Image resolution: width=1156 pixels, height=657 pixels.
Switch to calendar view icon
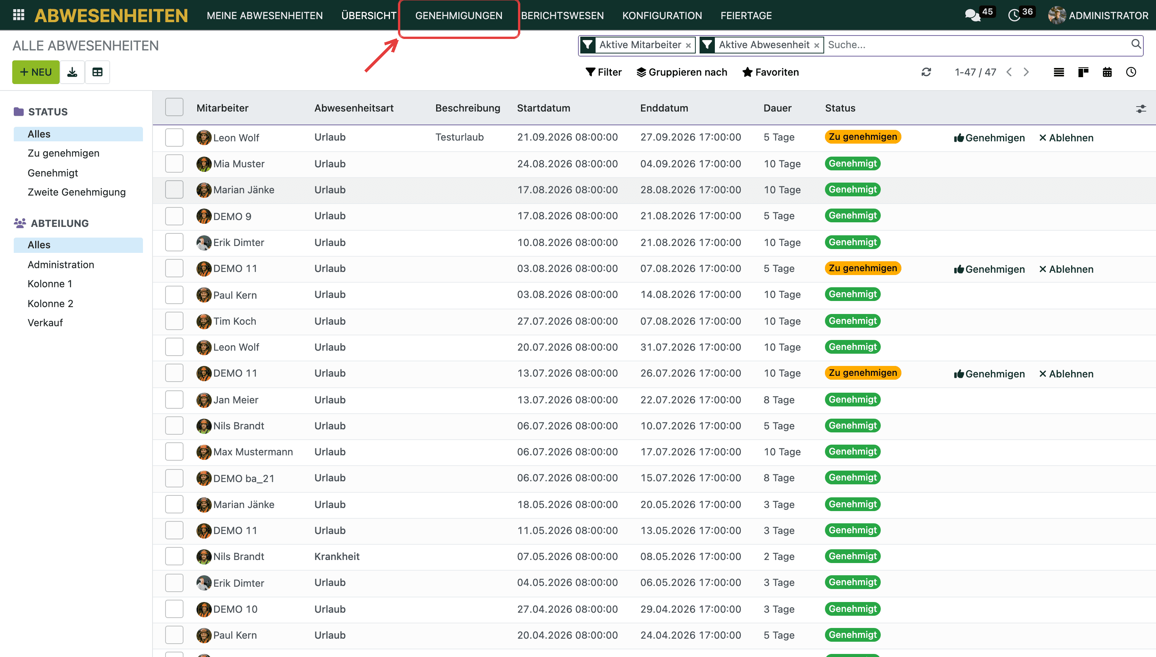tap(1107, 72)
